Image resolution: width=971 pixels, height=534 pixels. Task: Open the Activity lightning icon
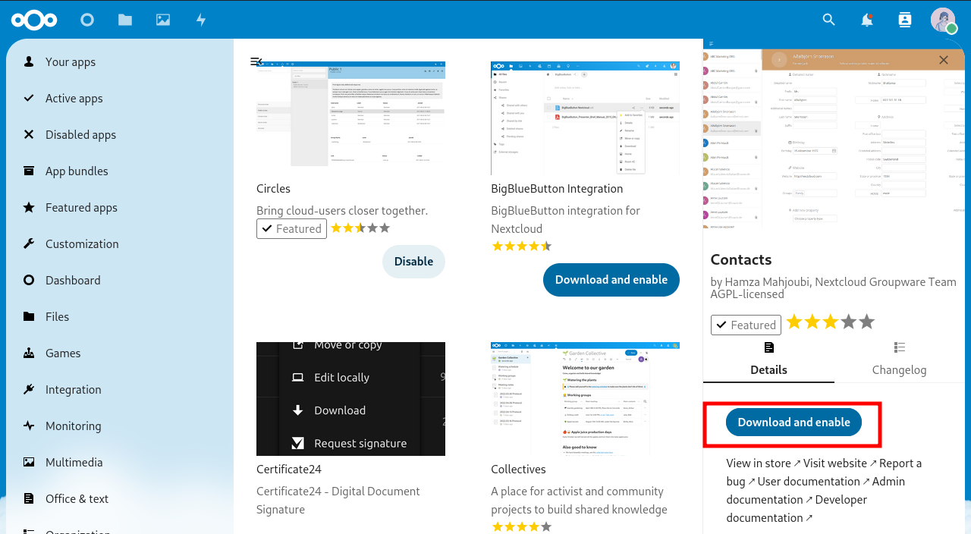pyautogui.click(x=201, y=20)
